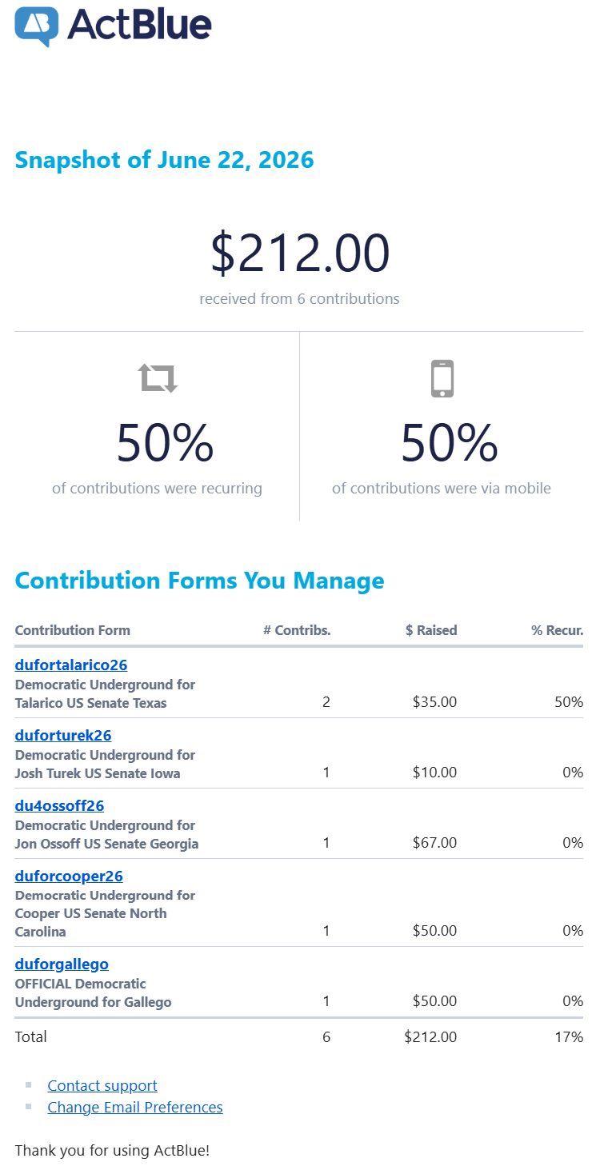Screen dimensions: 592x1166
Task: Click the $212.00 total amount headline
Action: 300,253
